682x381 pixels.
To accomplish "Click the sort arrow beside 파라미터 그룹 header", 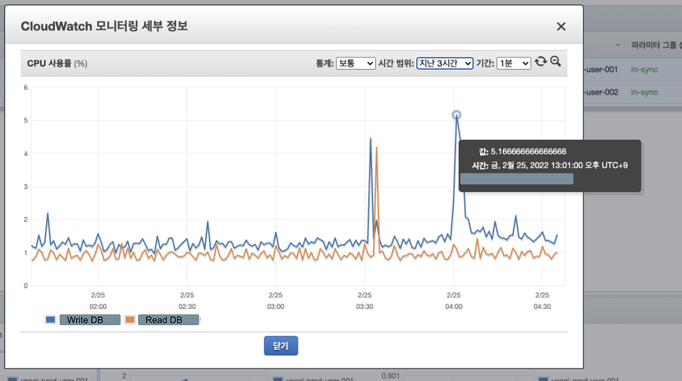I will coord(617,45).
